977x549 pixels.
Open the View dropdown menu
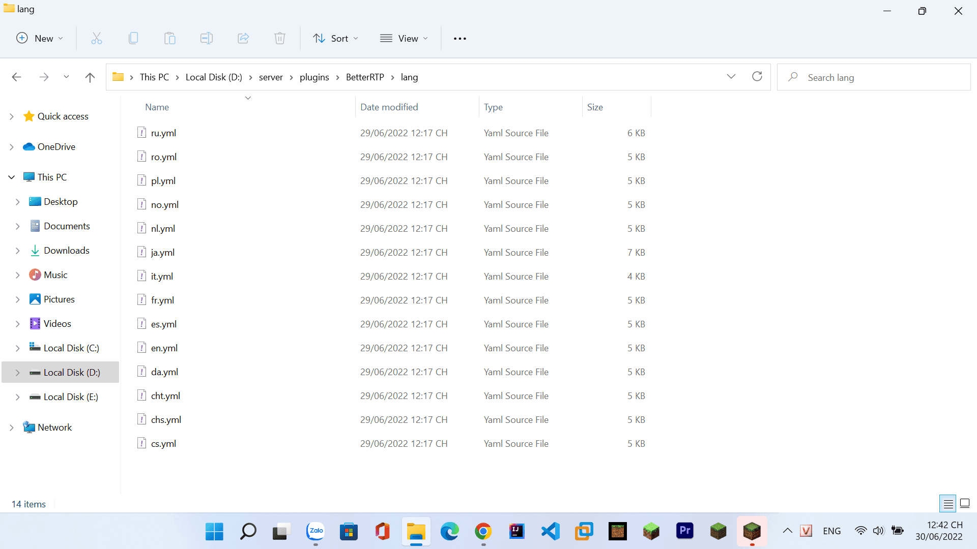click(404, 38)
